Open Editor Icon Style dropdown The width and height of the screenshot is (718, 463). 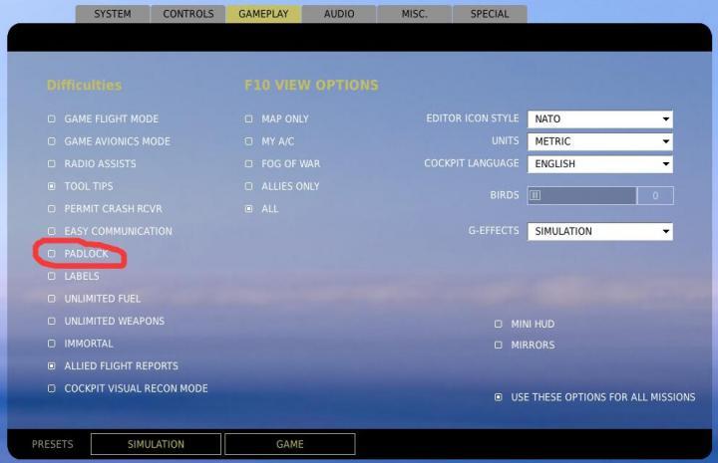598,119
